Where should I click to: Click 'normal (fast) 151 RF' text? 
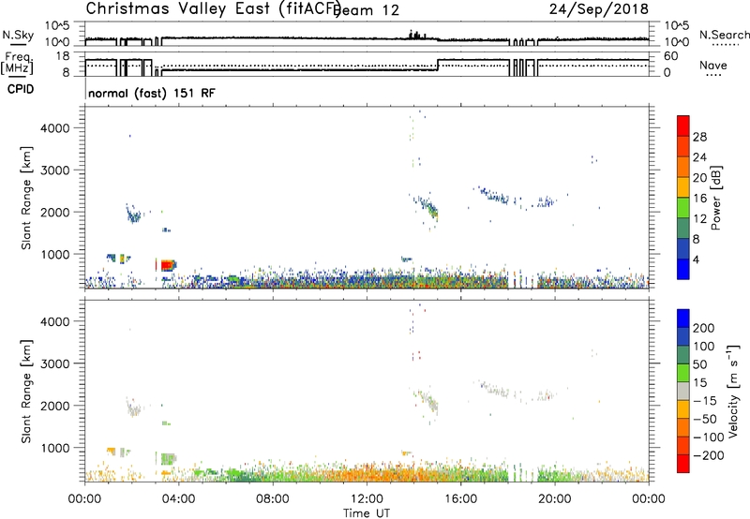click(x=152, y=93)
